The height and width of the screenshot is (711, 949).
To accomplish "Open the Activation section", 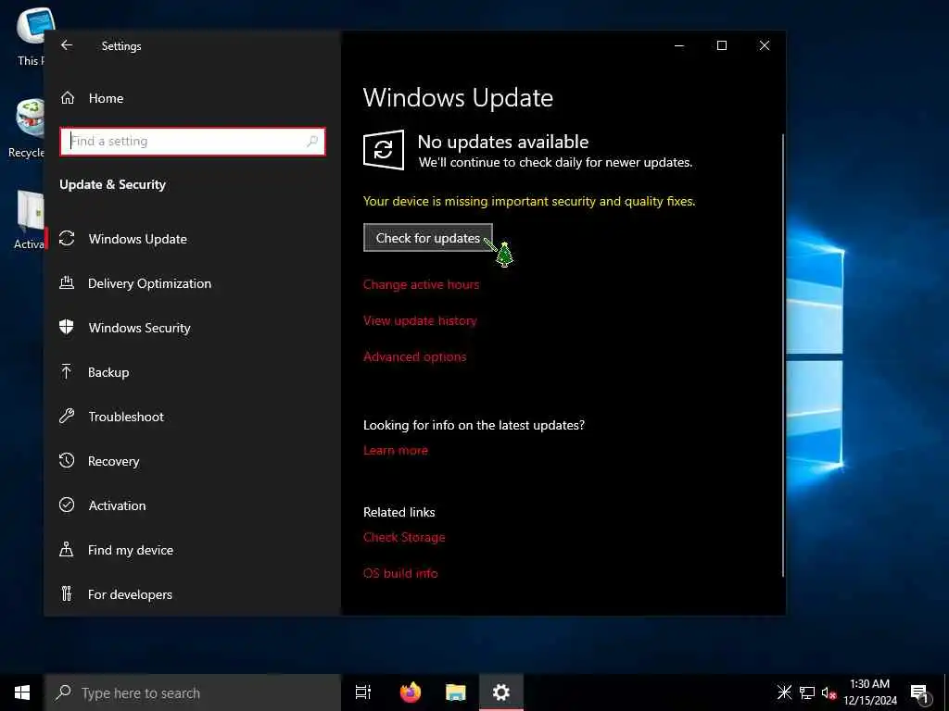I will coord(117,505).
